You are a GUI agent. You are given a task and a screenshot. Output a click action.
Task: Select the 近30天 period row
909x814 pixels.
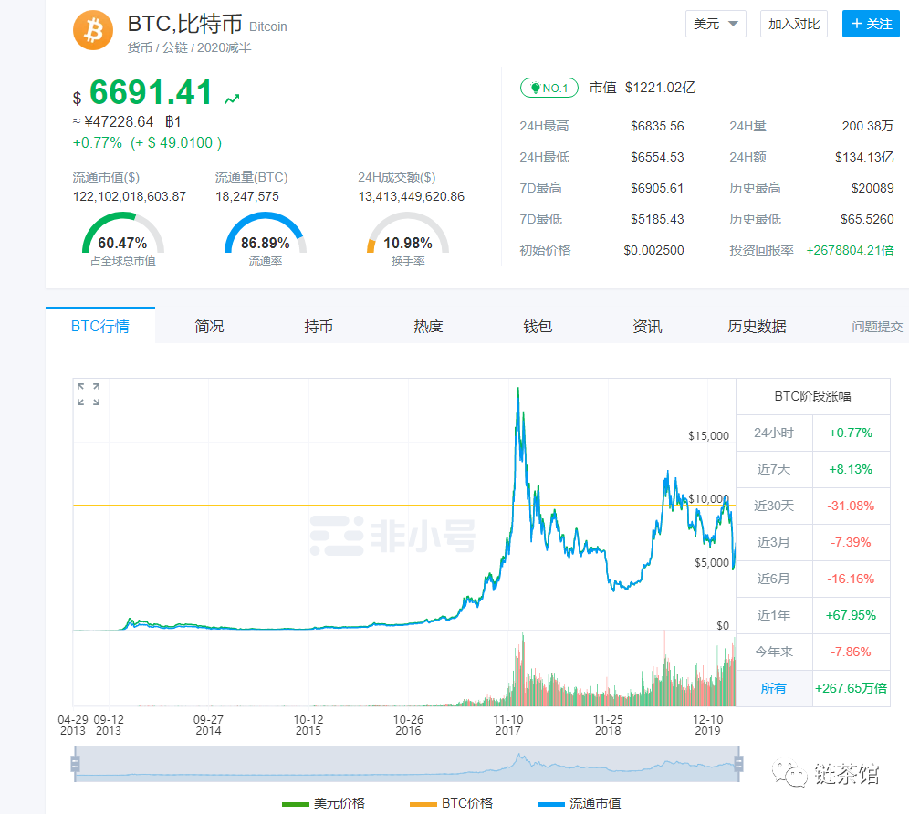813,506
